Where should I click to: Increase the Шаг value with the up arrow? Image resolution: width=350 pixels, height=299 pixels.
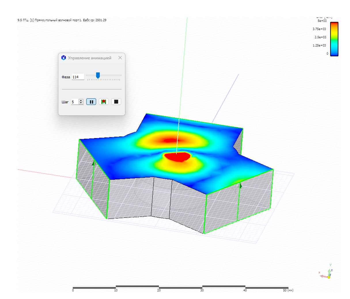point(81,100)
